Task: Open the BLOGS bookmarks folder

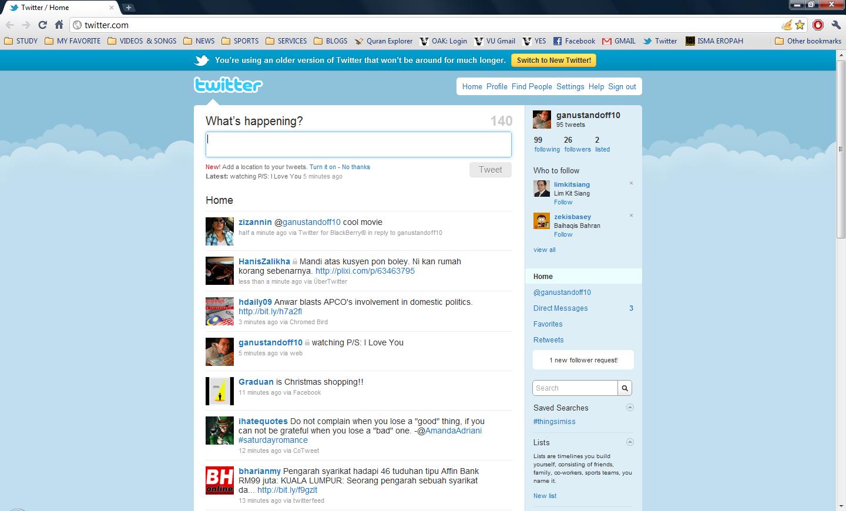Action: [331, 41]
